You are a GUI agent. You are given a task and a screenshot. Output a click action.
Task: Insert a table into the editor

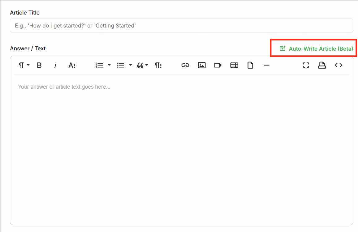[234, 65]
